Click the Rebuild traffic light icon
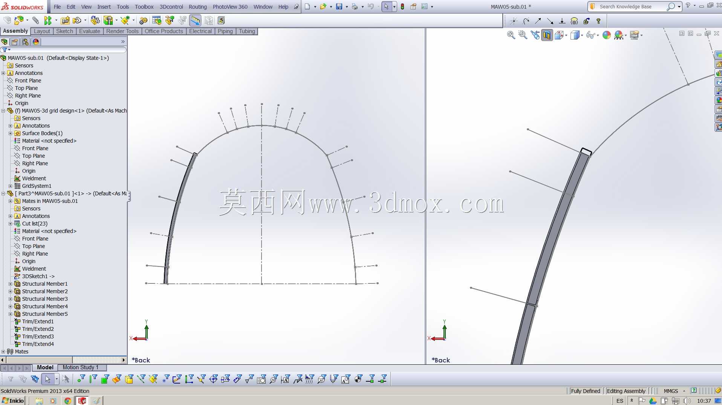The height and width of the screenshot is (405, 722). (402, 6)
